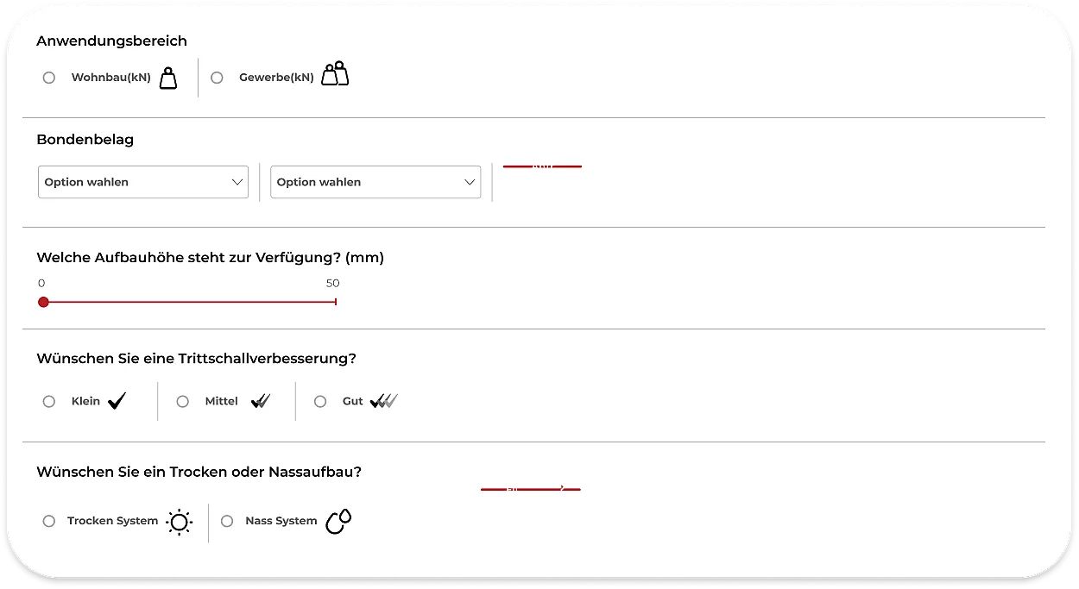Click the single checkmark icon next to Klein
The image size is (1079, 589).
coord(117,401)
